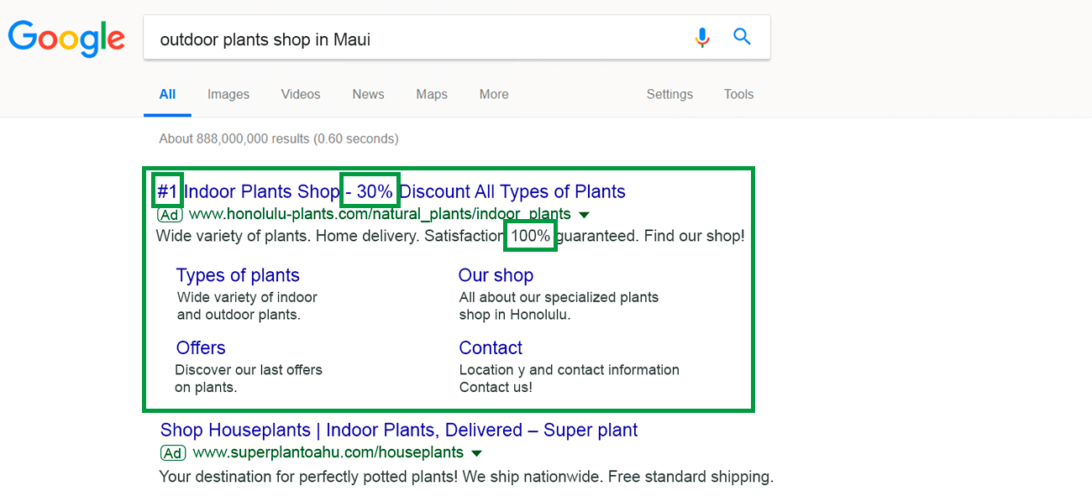
Task: Click the microphone voice search icon
Action: (x=702, y=38)
